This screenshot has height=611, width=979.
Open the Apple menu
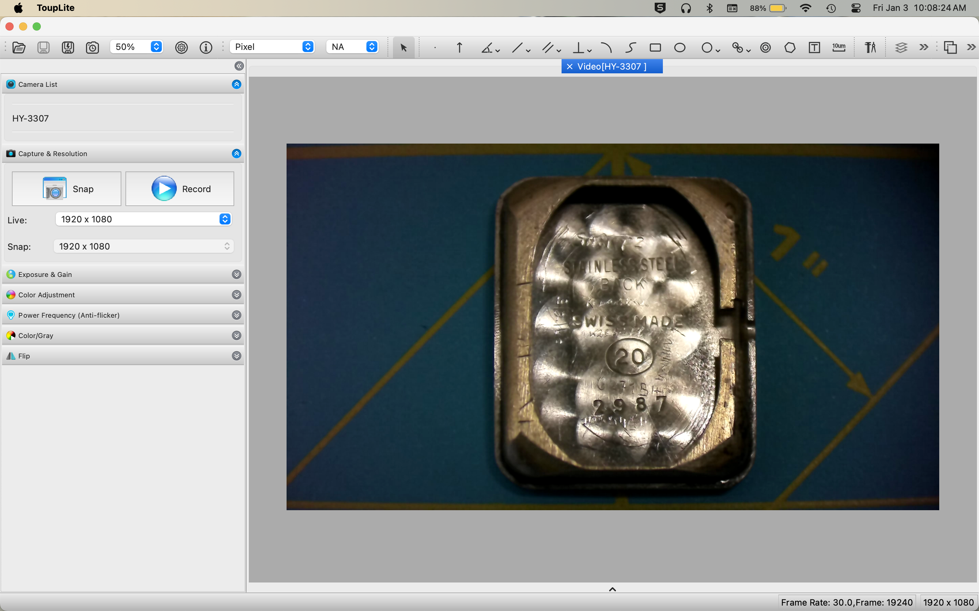(x=18, y=8)
